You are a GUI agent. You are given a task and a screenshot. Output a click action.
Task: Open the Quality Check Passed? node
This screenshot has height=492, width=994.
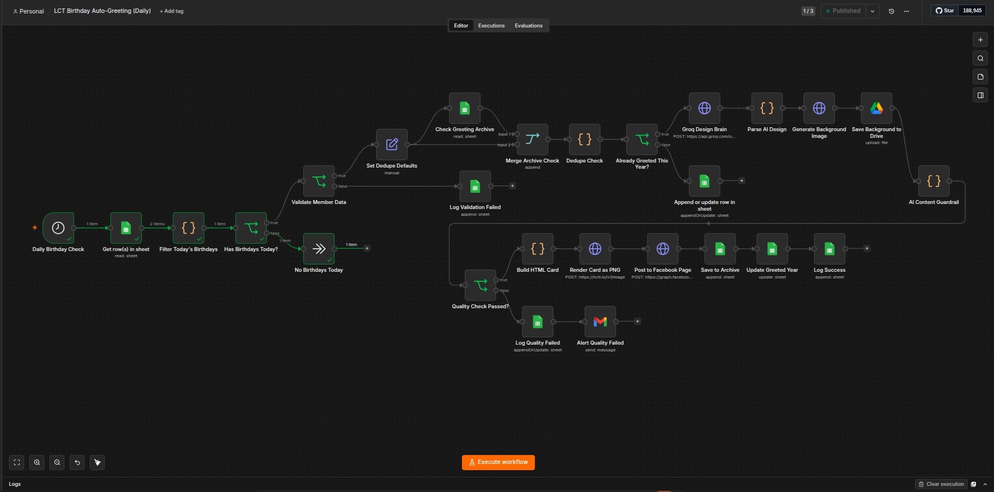pyautogui.click(x=480, y=285)
